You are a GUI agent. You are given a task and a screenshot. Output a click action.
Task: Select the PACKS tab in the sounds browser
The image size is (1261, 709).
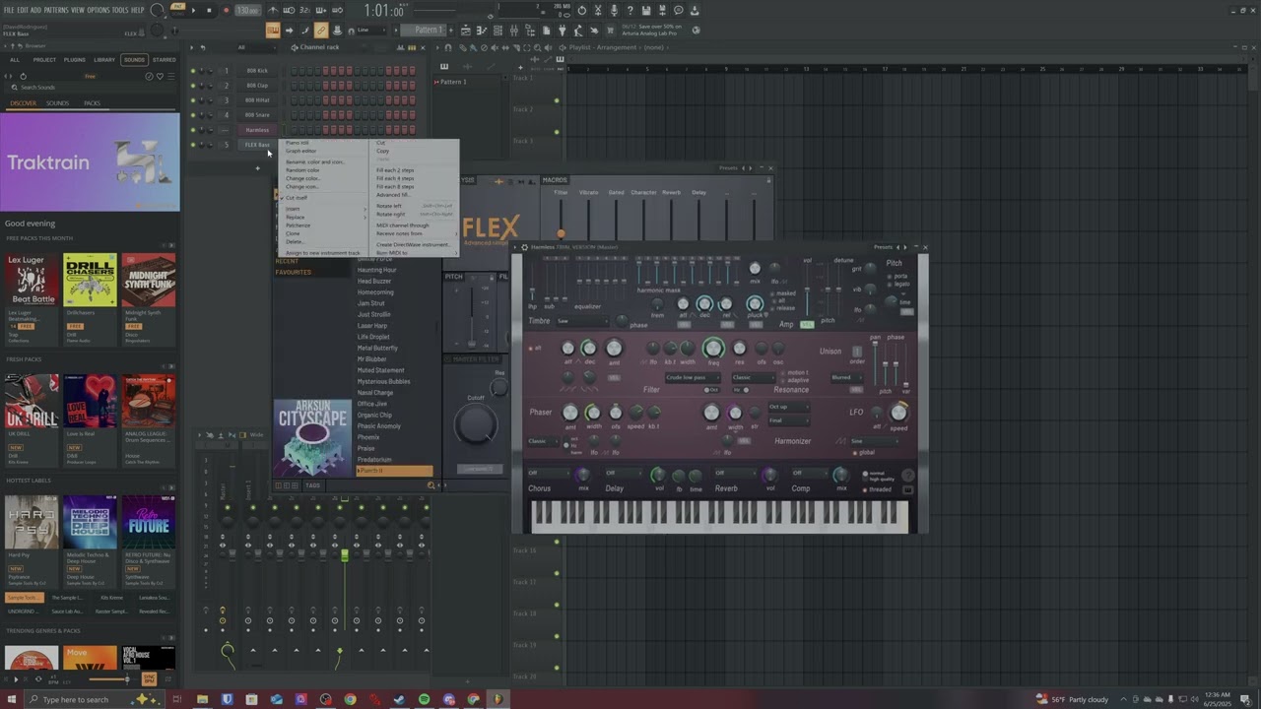click(x=92, y=103)
